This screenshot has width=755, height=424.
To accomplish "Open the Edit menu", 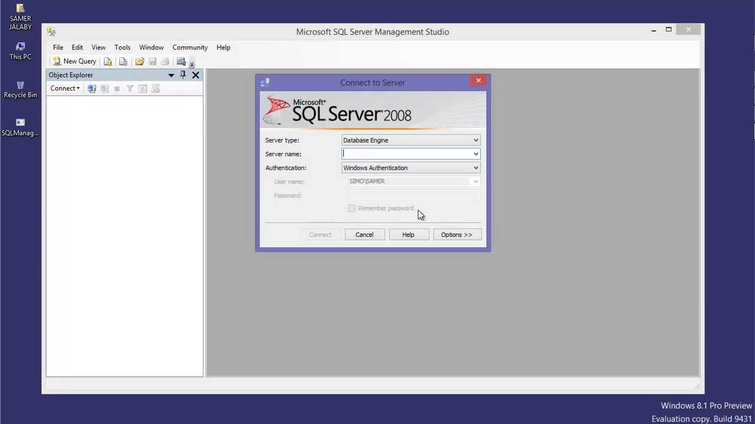I will click(x=77, y=47).
